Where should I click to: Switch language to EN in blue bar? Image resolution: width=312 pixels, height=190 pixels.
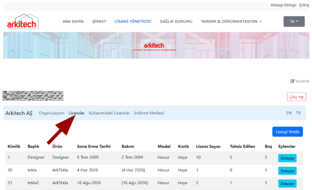[x=289, y=113]
